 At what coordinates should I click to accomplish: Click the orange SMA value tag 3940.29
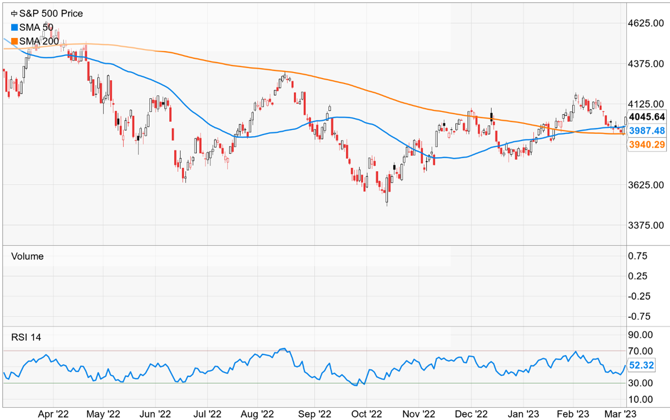[646, 144]
